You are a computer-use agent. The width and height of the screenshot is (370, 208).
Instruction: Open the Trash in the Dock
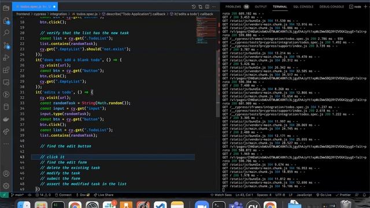(346, 204)
